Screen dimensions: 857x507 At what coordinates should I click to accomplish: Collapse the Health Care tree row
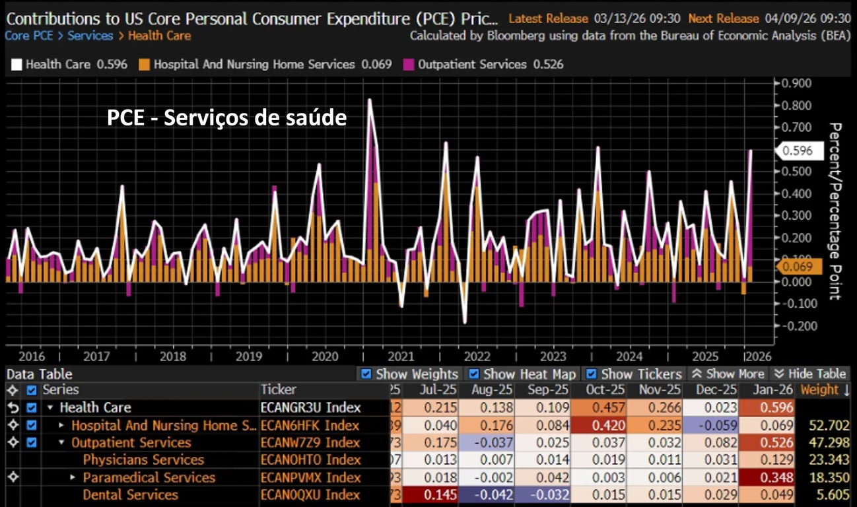pos(50,408)
